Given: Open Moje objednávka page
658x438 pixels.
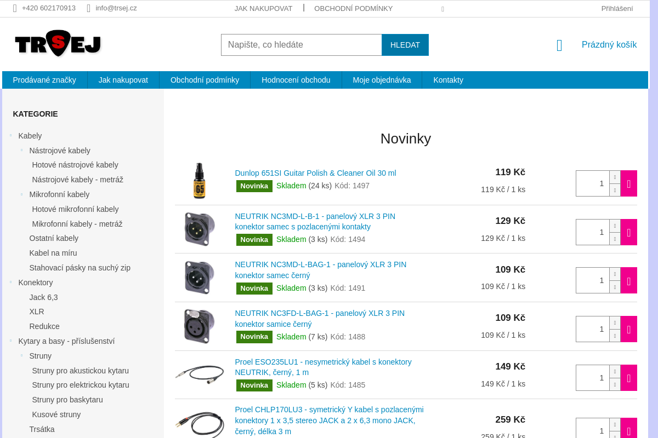Looking at the screenshot, I should (x=382, y=80).
